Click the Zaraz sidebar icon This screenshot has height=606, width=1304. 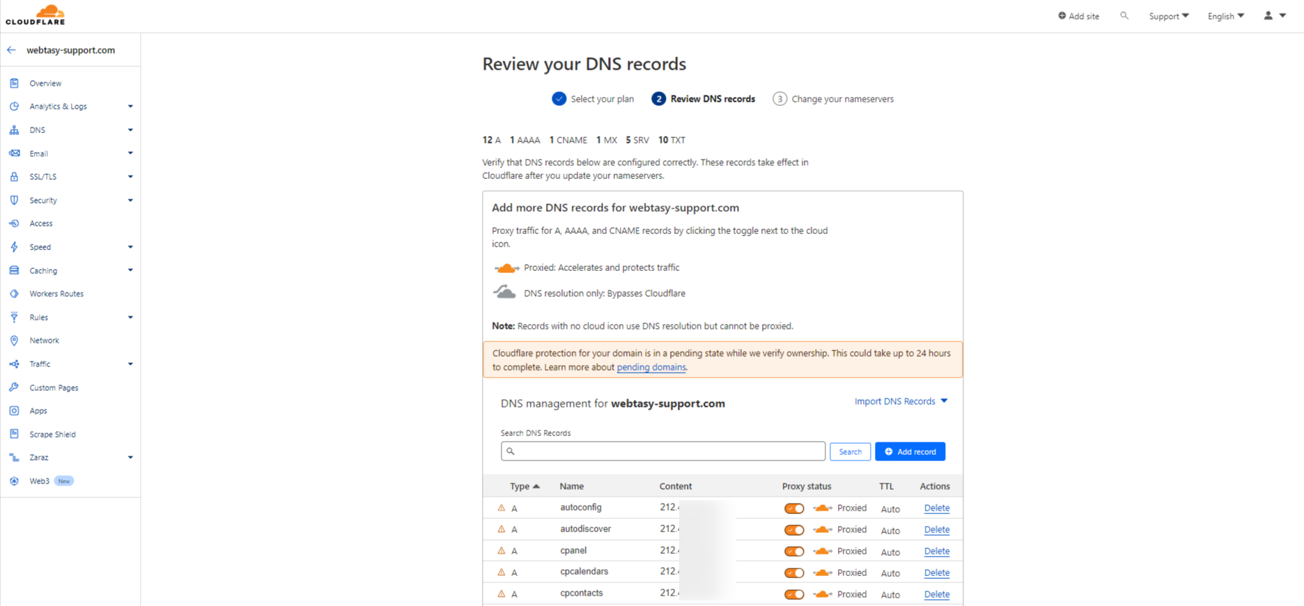tap(14, 458)
